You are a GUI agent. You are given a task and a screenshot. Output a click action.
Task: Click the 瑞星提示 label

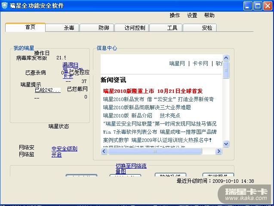click(31, 85)
